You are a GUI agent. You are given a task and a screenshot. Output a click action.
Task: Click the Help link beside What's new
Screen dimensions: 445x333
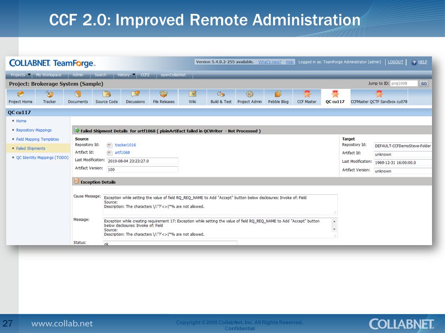tap(289, 62)
